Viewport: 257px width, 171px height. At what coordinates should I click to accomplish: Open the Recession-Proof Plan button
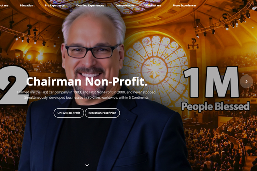[102, 113]
